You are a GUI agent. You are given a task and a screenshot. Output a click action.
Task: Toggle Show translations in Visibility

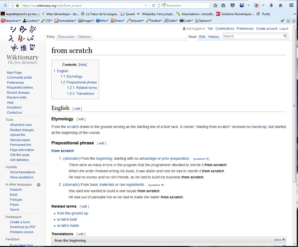(23, 172)
